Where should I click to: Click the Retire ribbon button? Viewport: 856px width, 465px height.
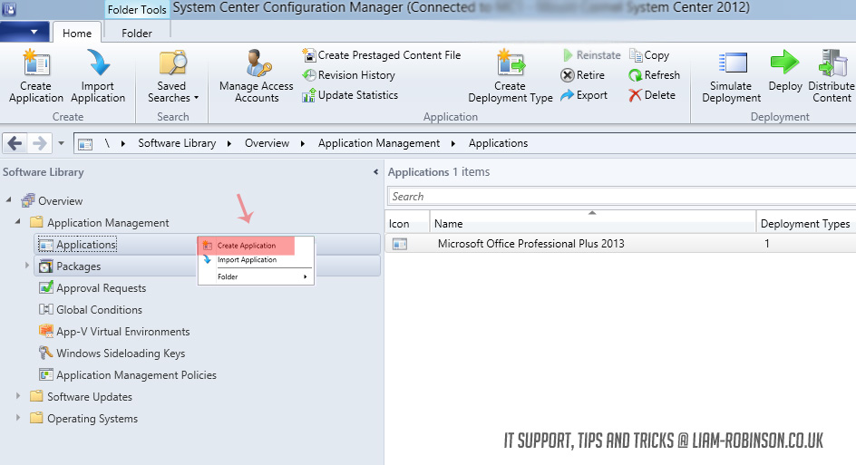[583, 75]
